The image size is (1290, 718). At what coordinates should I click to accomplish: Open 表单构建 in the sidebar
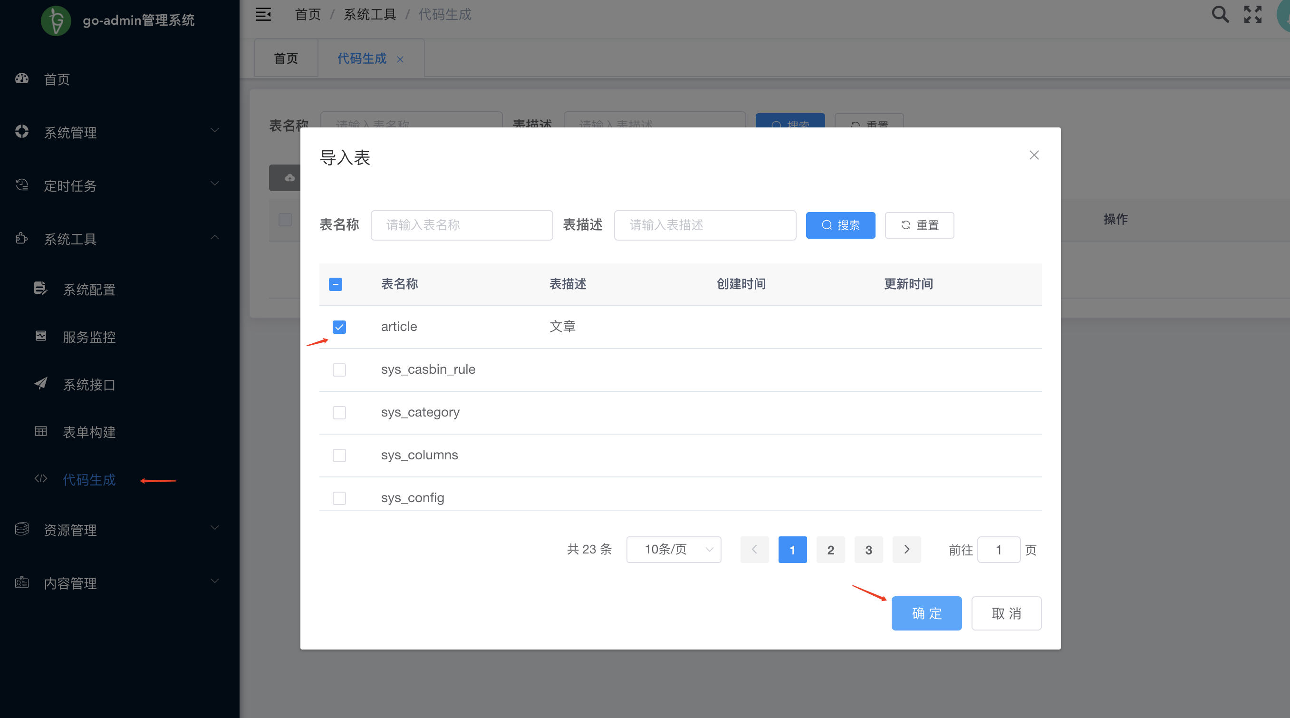[89, 432]
